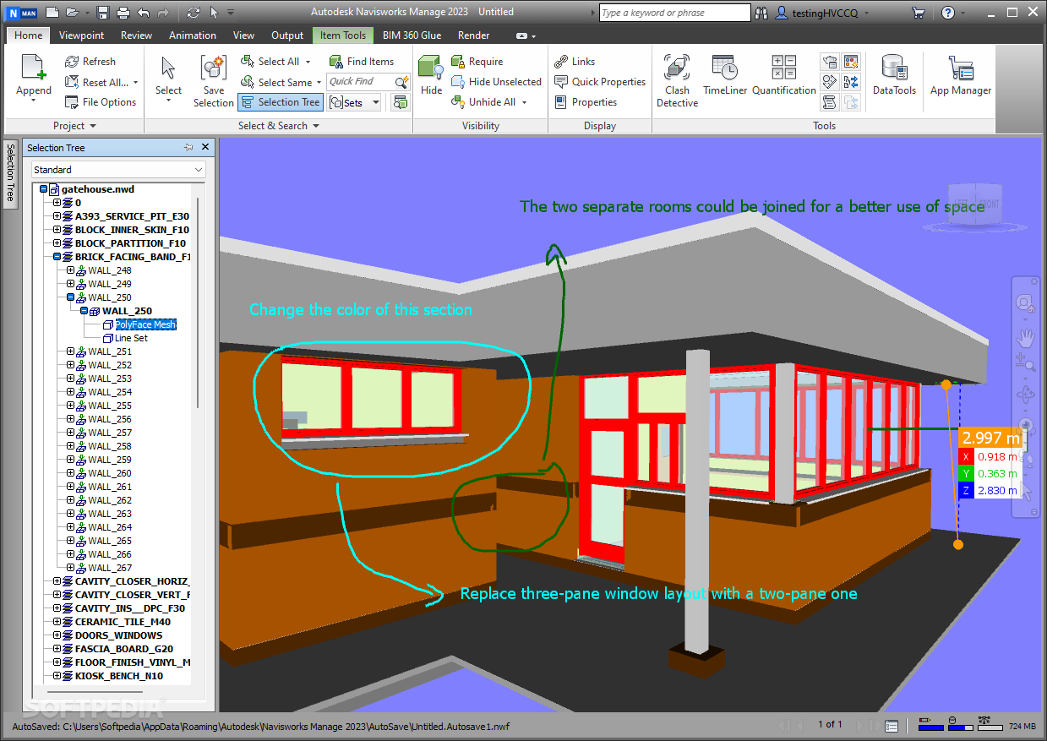This screenshot has height=741, width=1047.
Task: Open the Output ribbon tab
Action: [287, 35]
